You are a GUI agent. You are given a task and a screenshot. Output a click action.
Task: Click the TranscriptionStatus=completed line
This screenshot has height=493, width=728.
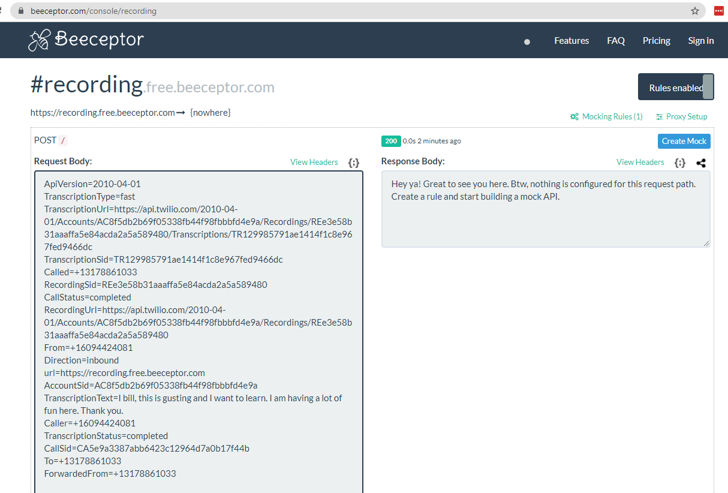click(x=106, y=435)
